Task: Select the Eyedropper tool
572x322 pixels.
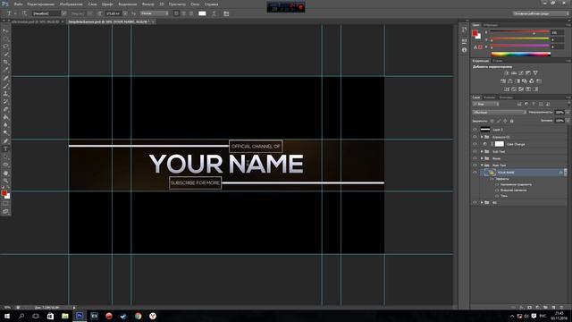Action: [x=5, y=70]
